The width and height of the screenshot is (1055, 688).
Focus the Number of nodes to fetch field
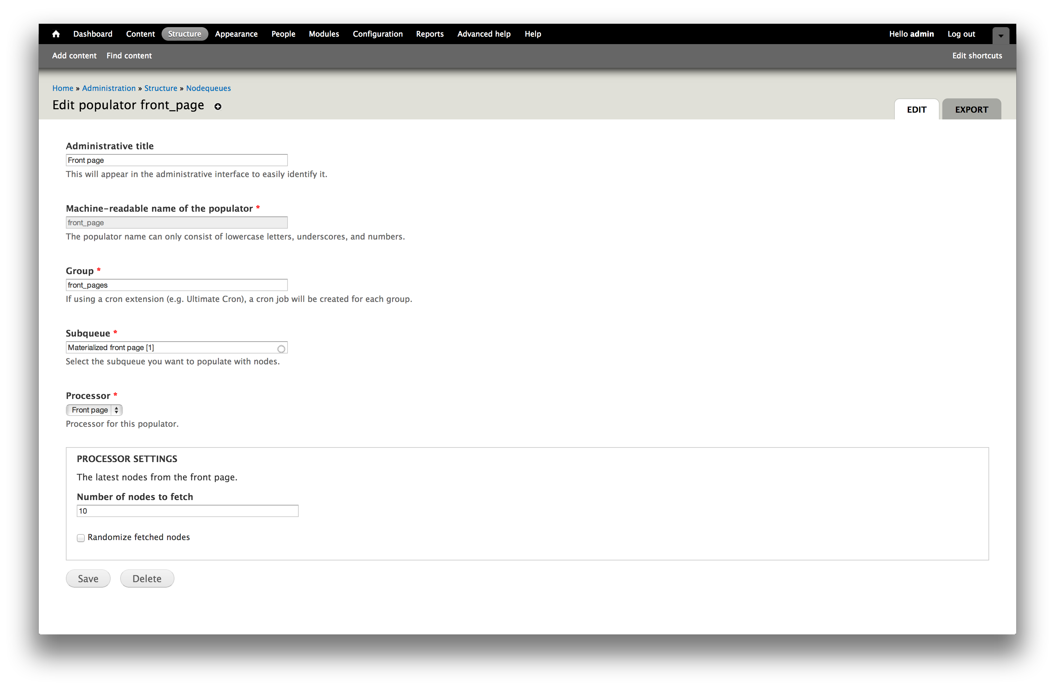tap(187, 511)
